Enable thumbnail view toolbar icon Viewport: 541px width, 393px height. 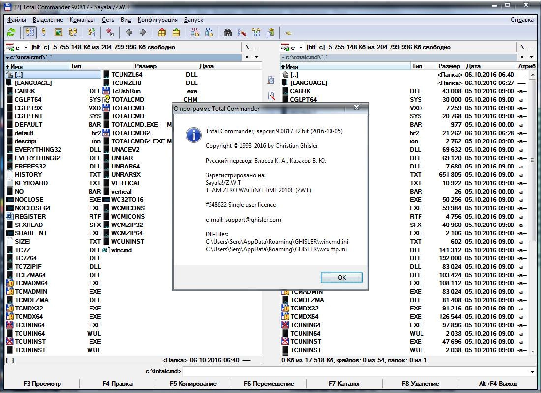click(59, 33)
